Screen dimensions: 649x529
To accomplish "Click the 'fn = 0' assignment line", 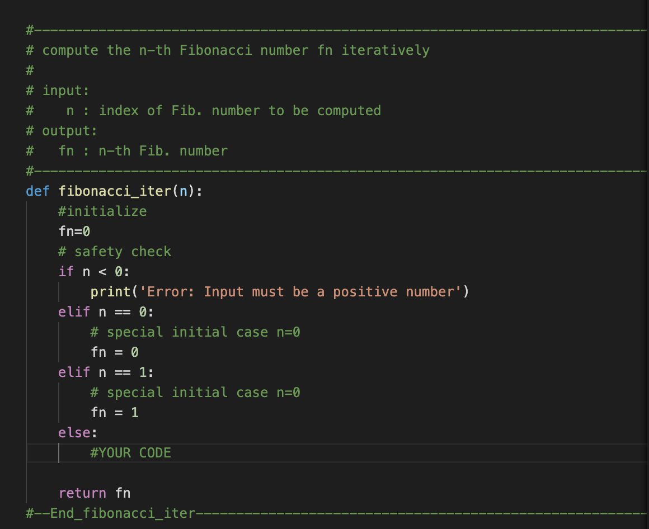I will (x=115, y=352).
